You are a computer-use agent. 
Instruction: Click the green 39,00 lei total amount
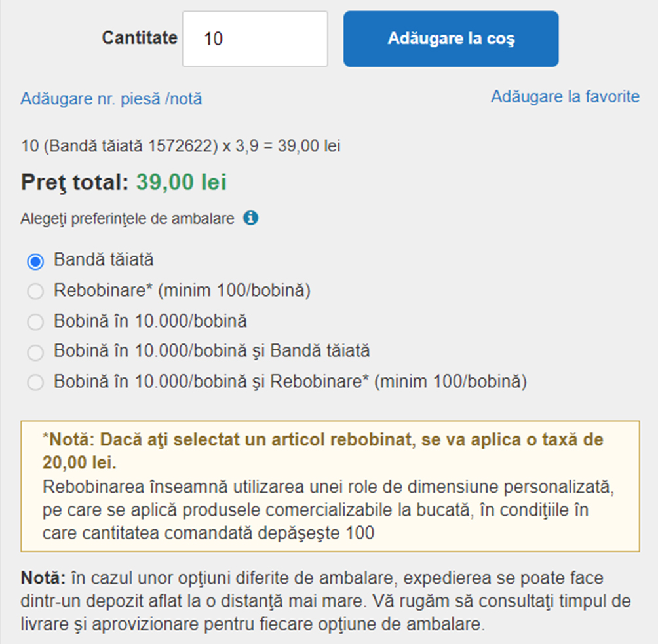pyautogui.click(x=182, y=182)
